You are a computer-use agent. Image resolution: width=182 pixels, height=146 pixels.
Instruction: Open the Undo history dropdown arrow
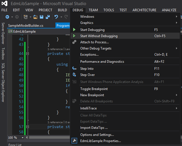tap(61, 17)
